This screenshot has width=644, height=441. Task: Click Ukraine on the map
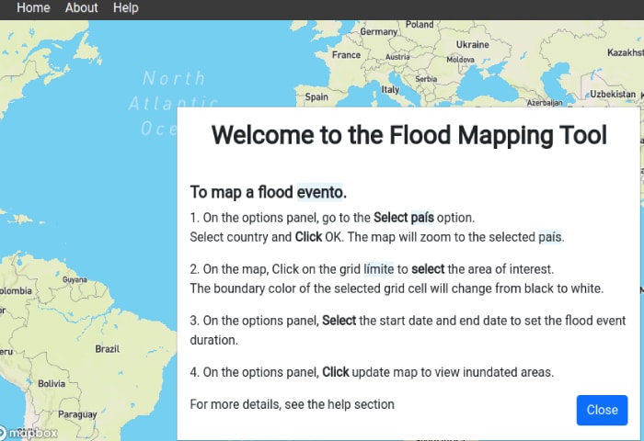[x=473, y=44]
